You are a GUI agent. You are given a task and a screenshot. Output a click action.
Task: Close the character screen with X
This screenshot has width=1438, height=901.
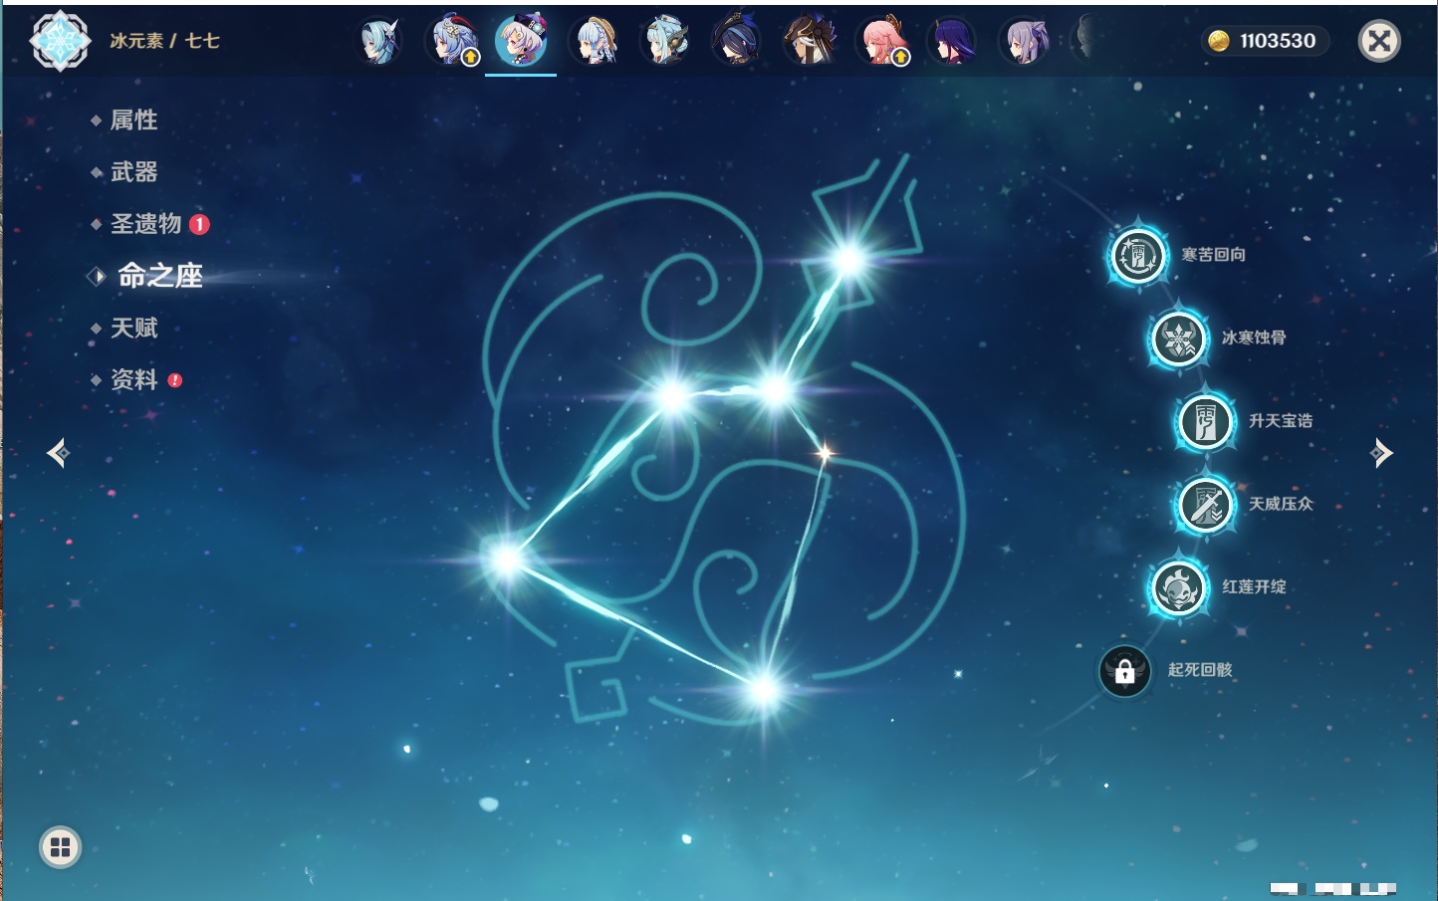(x=1379, y=41)
